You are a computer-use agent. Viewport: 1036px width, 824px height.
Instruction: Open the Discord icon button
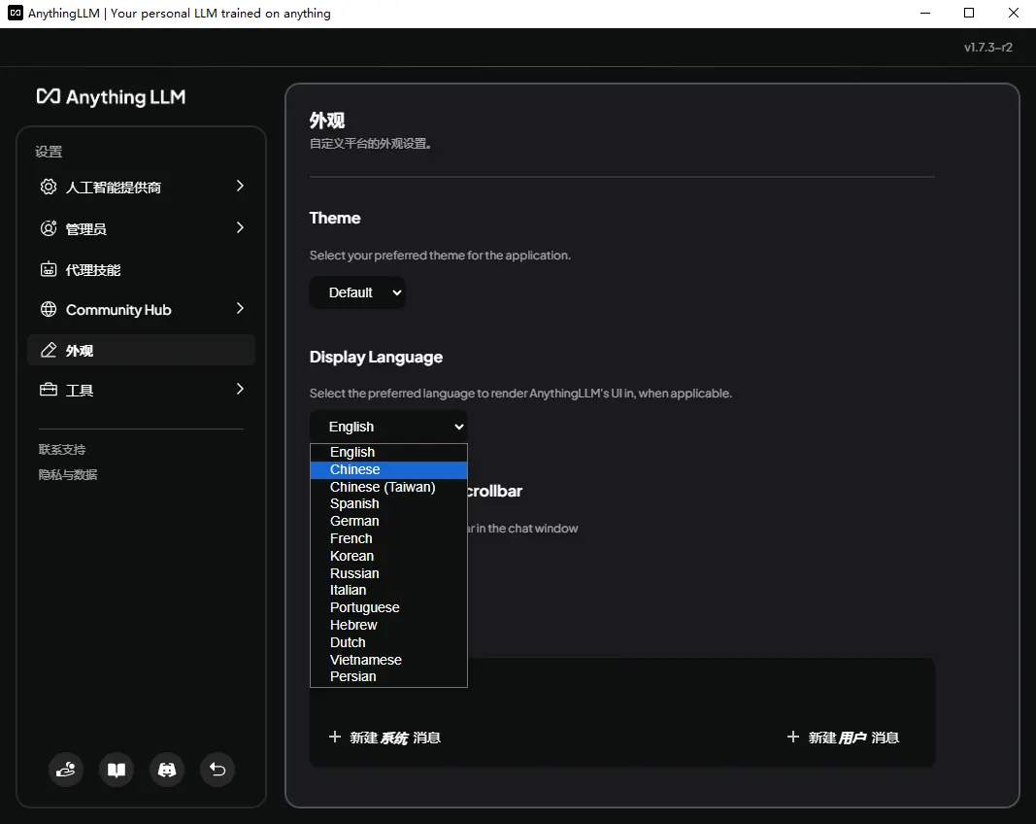coord(167,770)
